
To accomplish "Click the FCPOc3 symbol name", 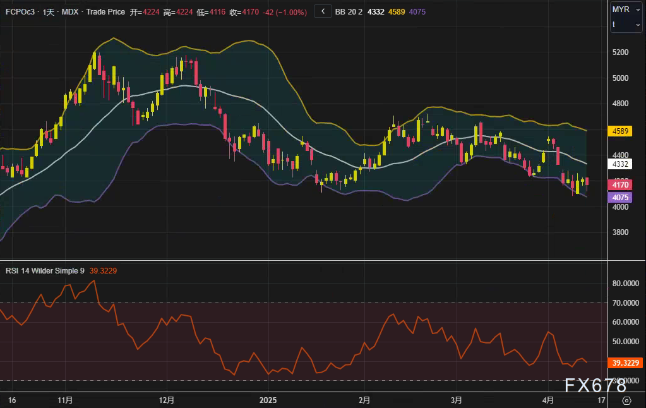I will tap(20, 11).
